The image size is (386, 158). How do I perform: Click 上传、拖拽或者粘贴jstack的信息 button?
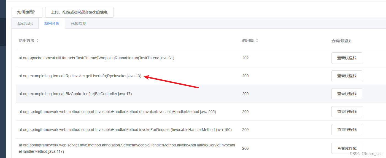(79, 12)
